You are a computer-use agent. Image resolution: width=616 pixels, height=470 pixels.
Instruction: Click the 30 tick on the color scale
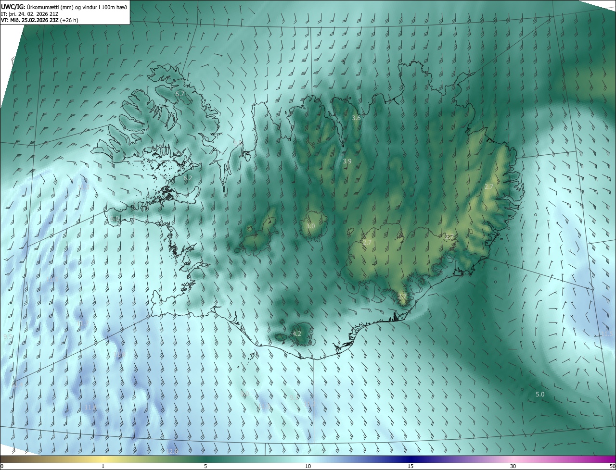(513, 466)
